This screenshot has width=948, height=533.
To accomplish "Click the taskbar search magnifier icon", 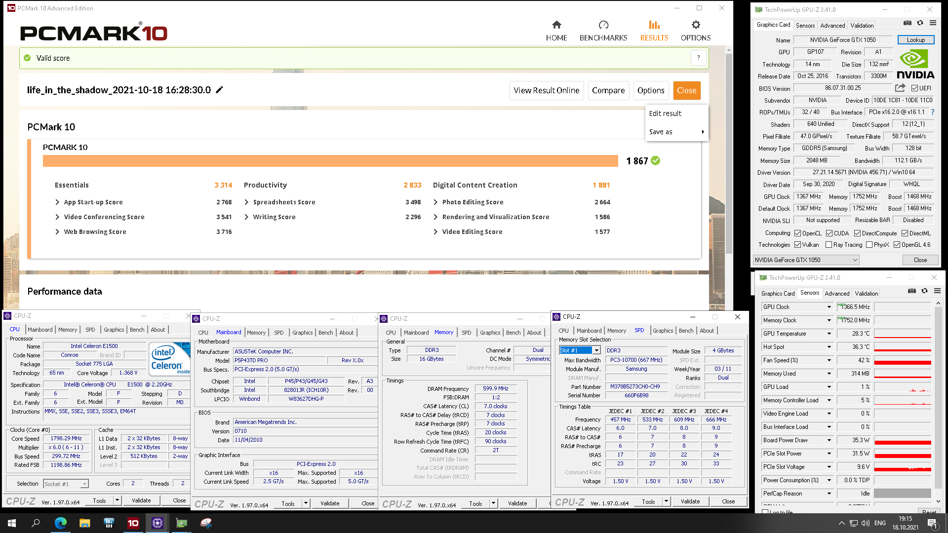I will pos(36,523).
